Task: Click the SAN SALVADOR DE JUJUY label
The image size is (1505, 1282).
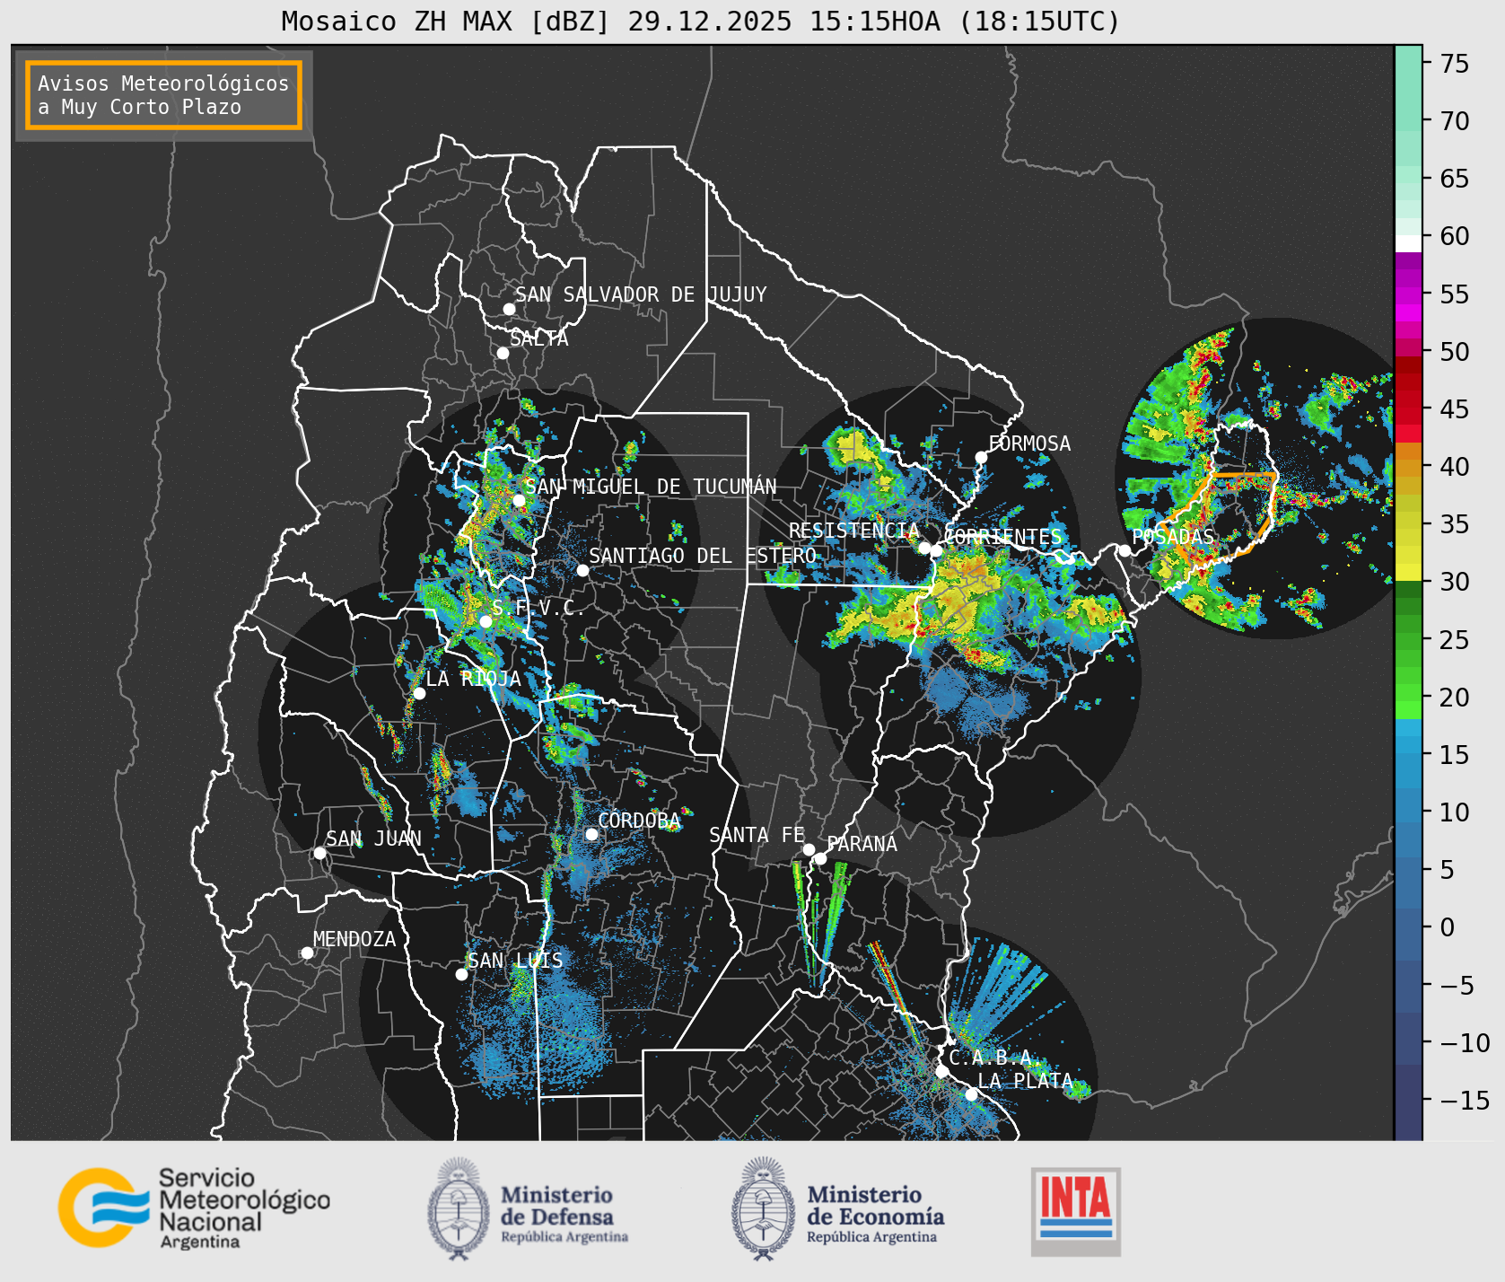Action: (641, 294)
